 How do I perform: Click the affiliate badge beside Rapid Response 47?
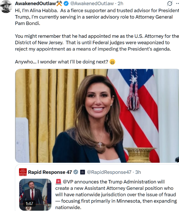tap(82, 172)
